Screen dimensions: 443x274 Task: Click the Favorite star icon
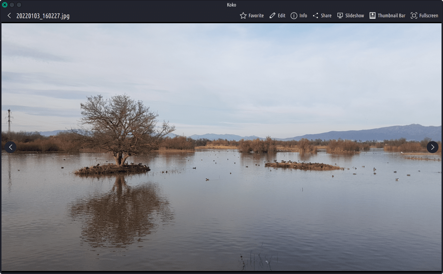(243, 16)
